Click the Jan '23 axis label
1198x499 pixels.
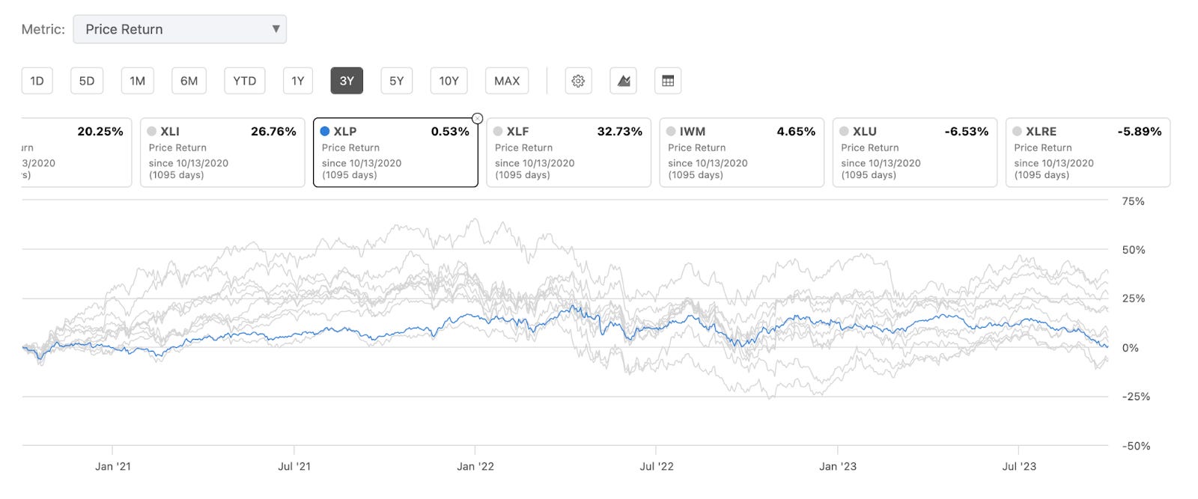pyautogui.click(x=838, y=466)
